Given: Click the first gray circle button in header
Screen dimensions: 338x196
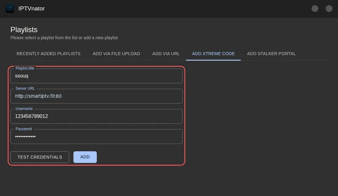Looking at the screenshot, I should point(315,8).
